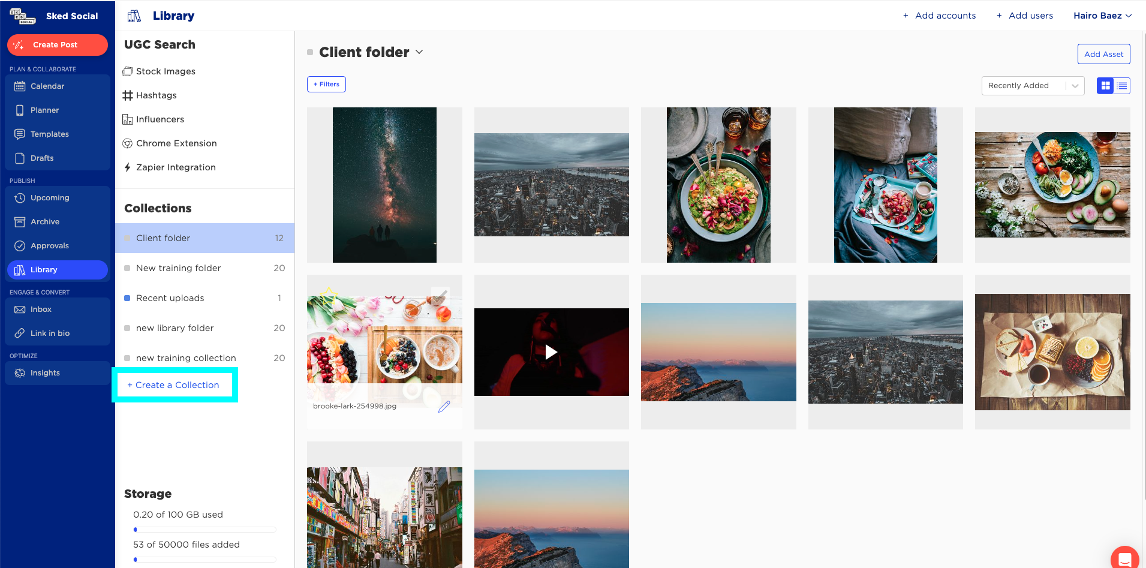This screenshot has height=568, width=1146.
Task: Click Create a Collection link
Action: (173, 385)
